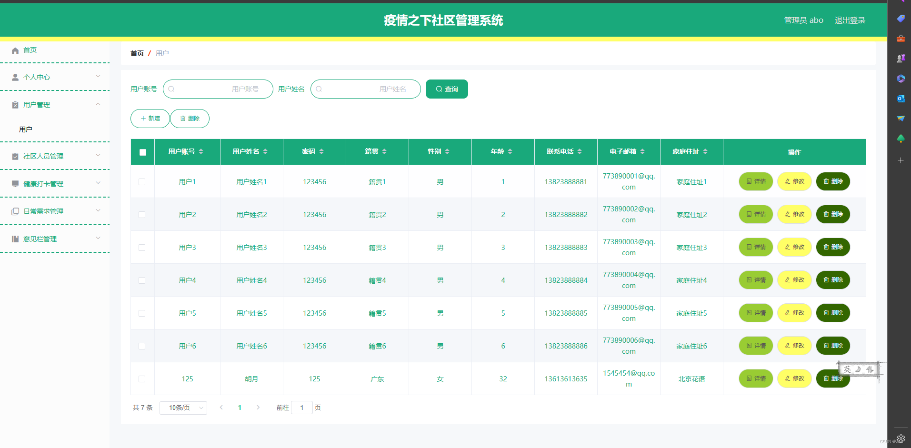Sort by 年龄 column arrows
This screenshot has height=448, width=911.
pyautogui.click(x=510, y=151)
